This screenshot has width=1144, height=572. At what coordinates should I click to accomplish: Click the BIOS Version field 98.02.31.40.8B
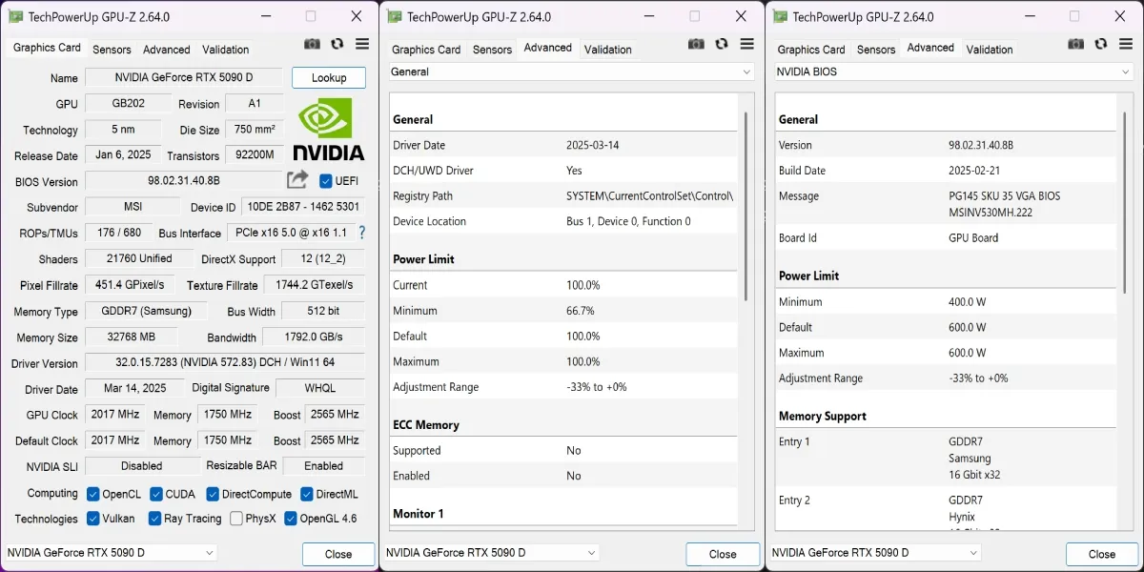(x=184, y=181)
